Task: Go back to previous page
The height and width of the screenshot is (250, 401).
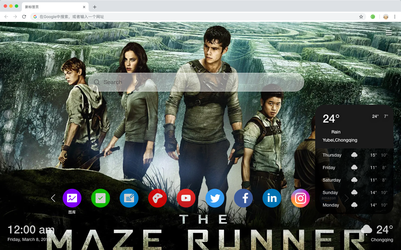Action: point(6,17)
